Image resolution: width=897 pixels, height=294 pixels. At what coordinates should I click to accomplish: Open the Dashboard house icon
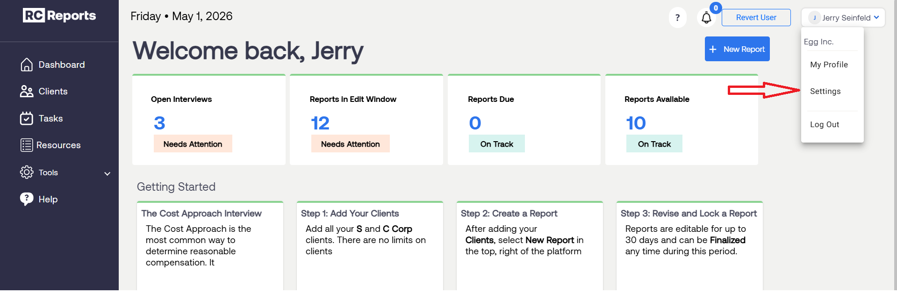[x=27, y=65]
